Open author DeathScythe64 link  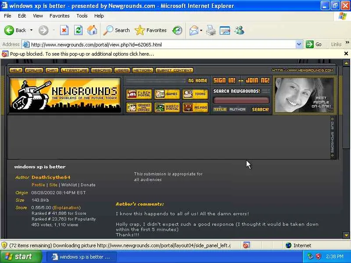(51, 178)
